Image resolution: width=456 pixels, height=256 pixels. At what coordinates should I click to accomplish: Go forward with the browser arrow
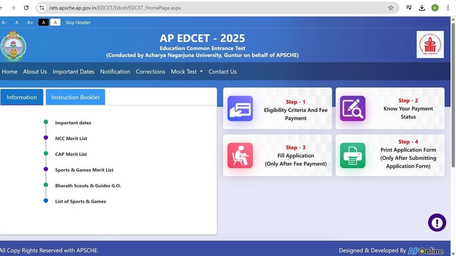[13, 8]
